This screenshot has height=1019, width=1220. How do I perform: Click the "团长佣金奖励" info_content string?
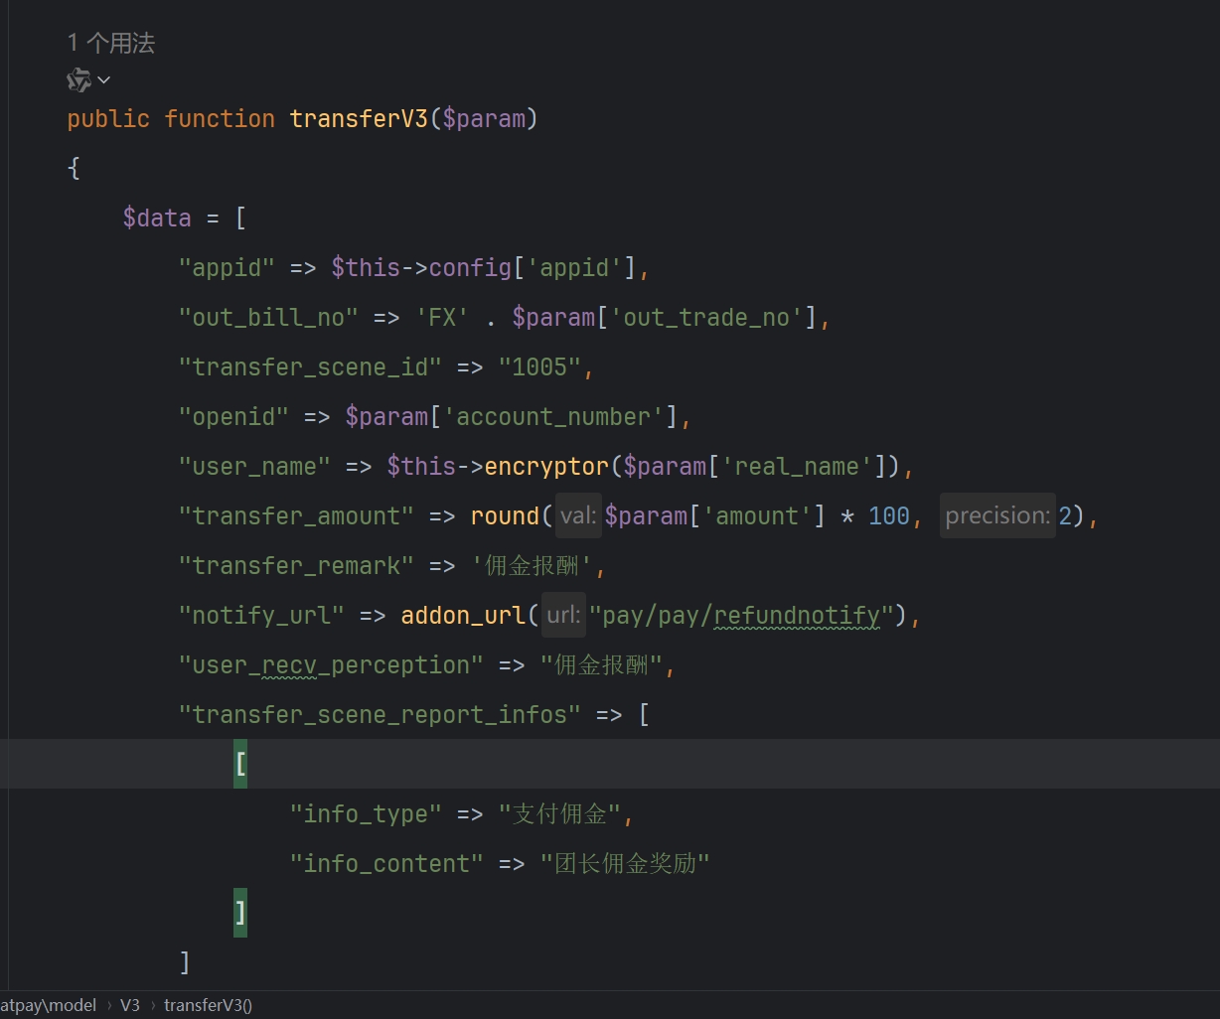click(625, 864)
